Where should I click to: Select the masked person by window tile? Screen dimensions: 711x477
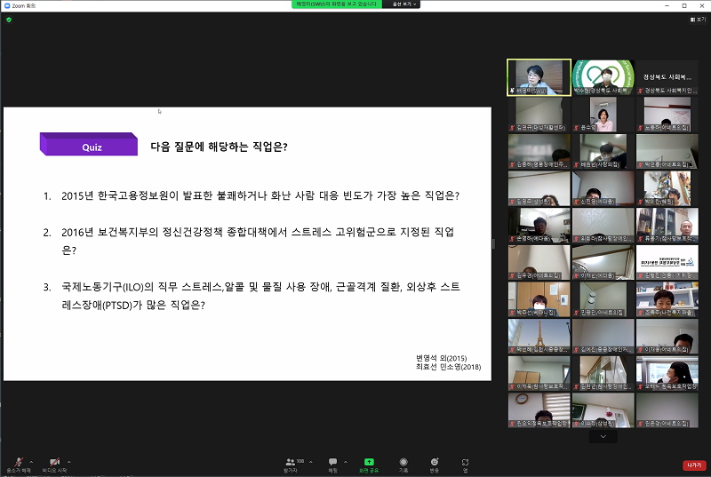[x=667, y=374]
